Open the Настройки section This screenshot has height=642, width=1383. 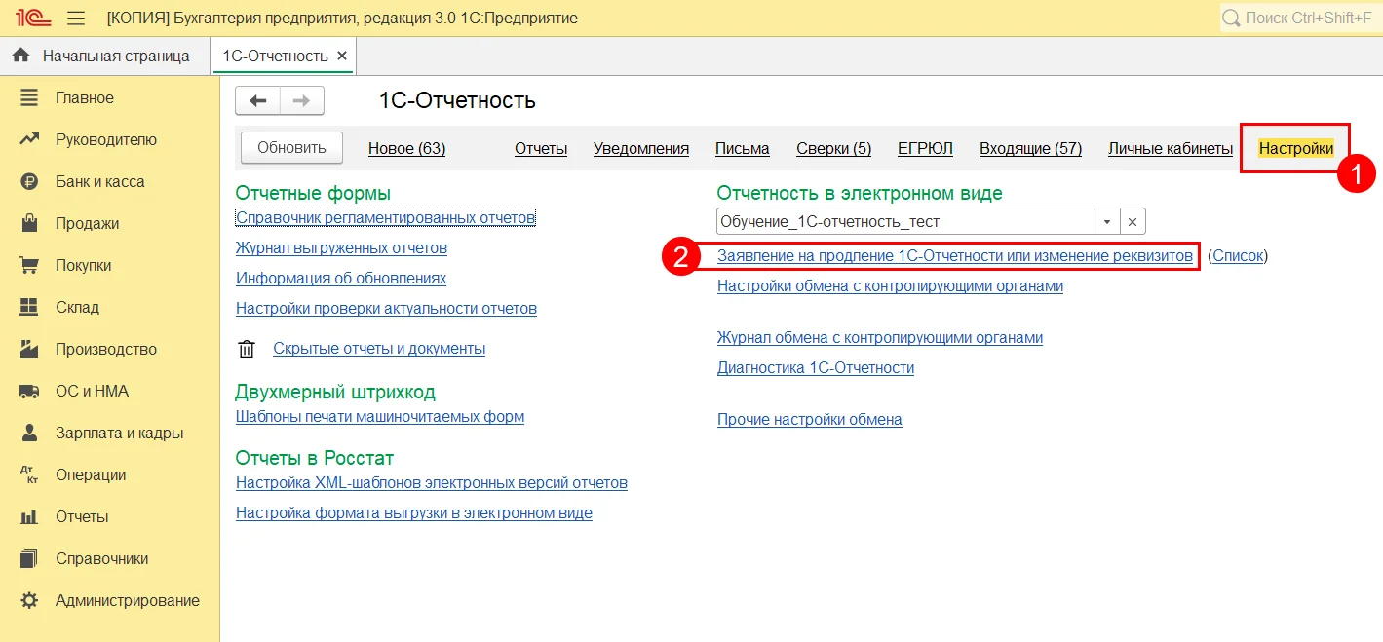point(1296,148)
